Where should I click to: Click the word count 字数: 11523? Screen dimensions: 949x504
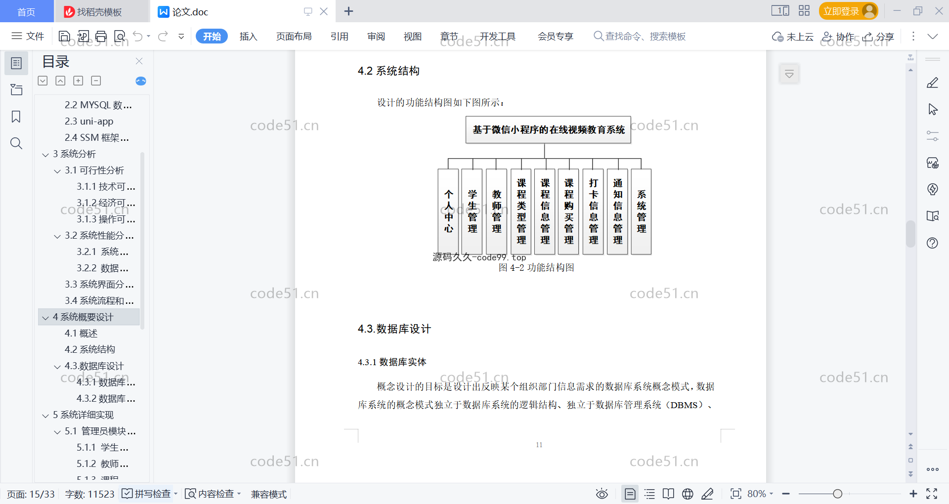pyautogui.click(x=89, y=494)
